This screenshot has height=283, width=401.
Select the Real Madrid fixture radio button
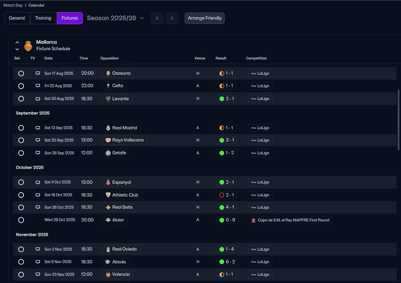pyautogui.click(x=21, y=128)
